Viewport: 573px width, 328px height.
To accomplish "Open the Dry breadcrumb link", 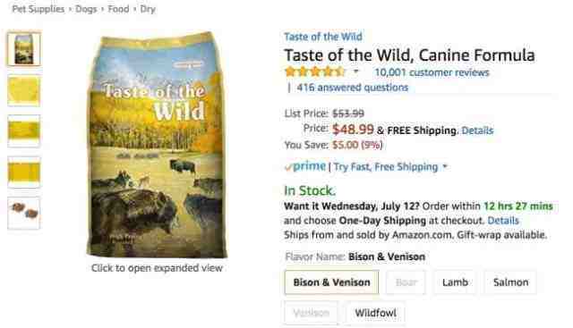I will (x=148, y=9).
